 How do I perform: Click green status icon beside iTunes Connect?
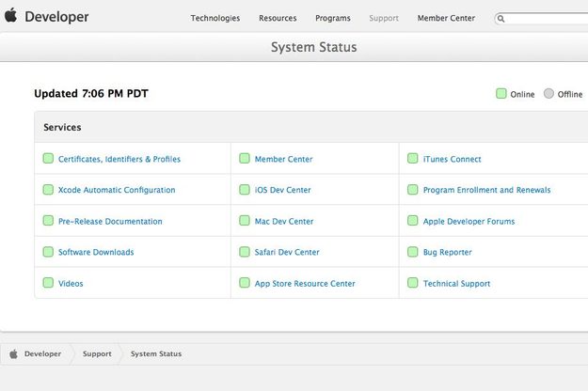pos(412,159)
